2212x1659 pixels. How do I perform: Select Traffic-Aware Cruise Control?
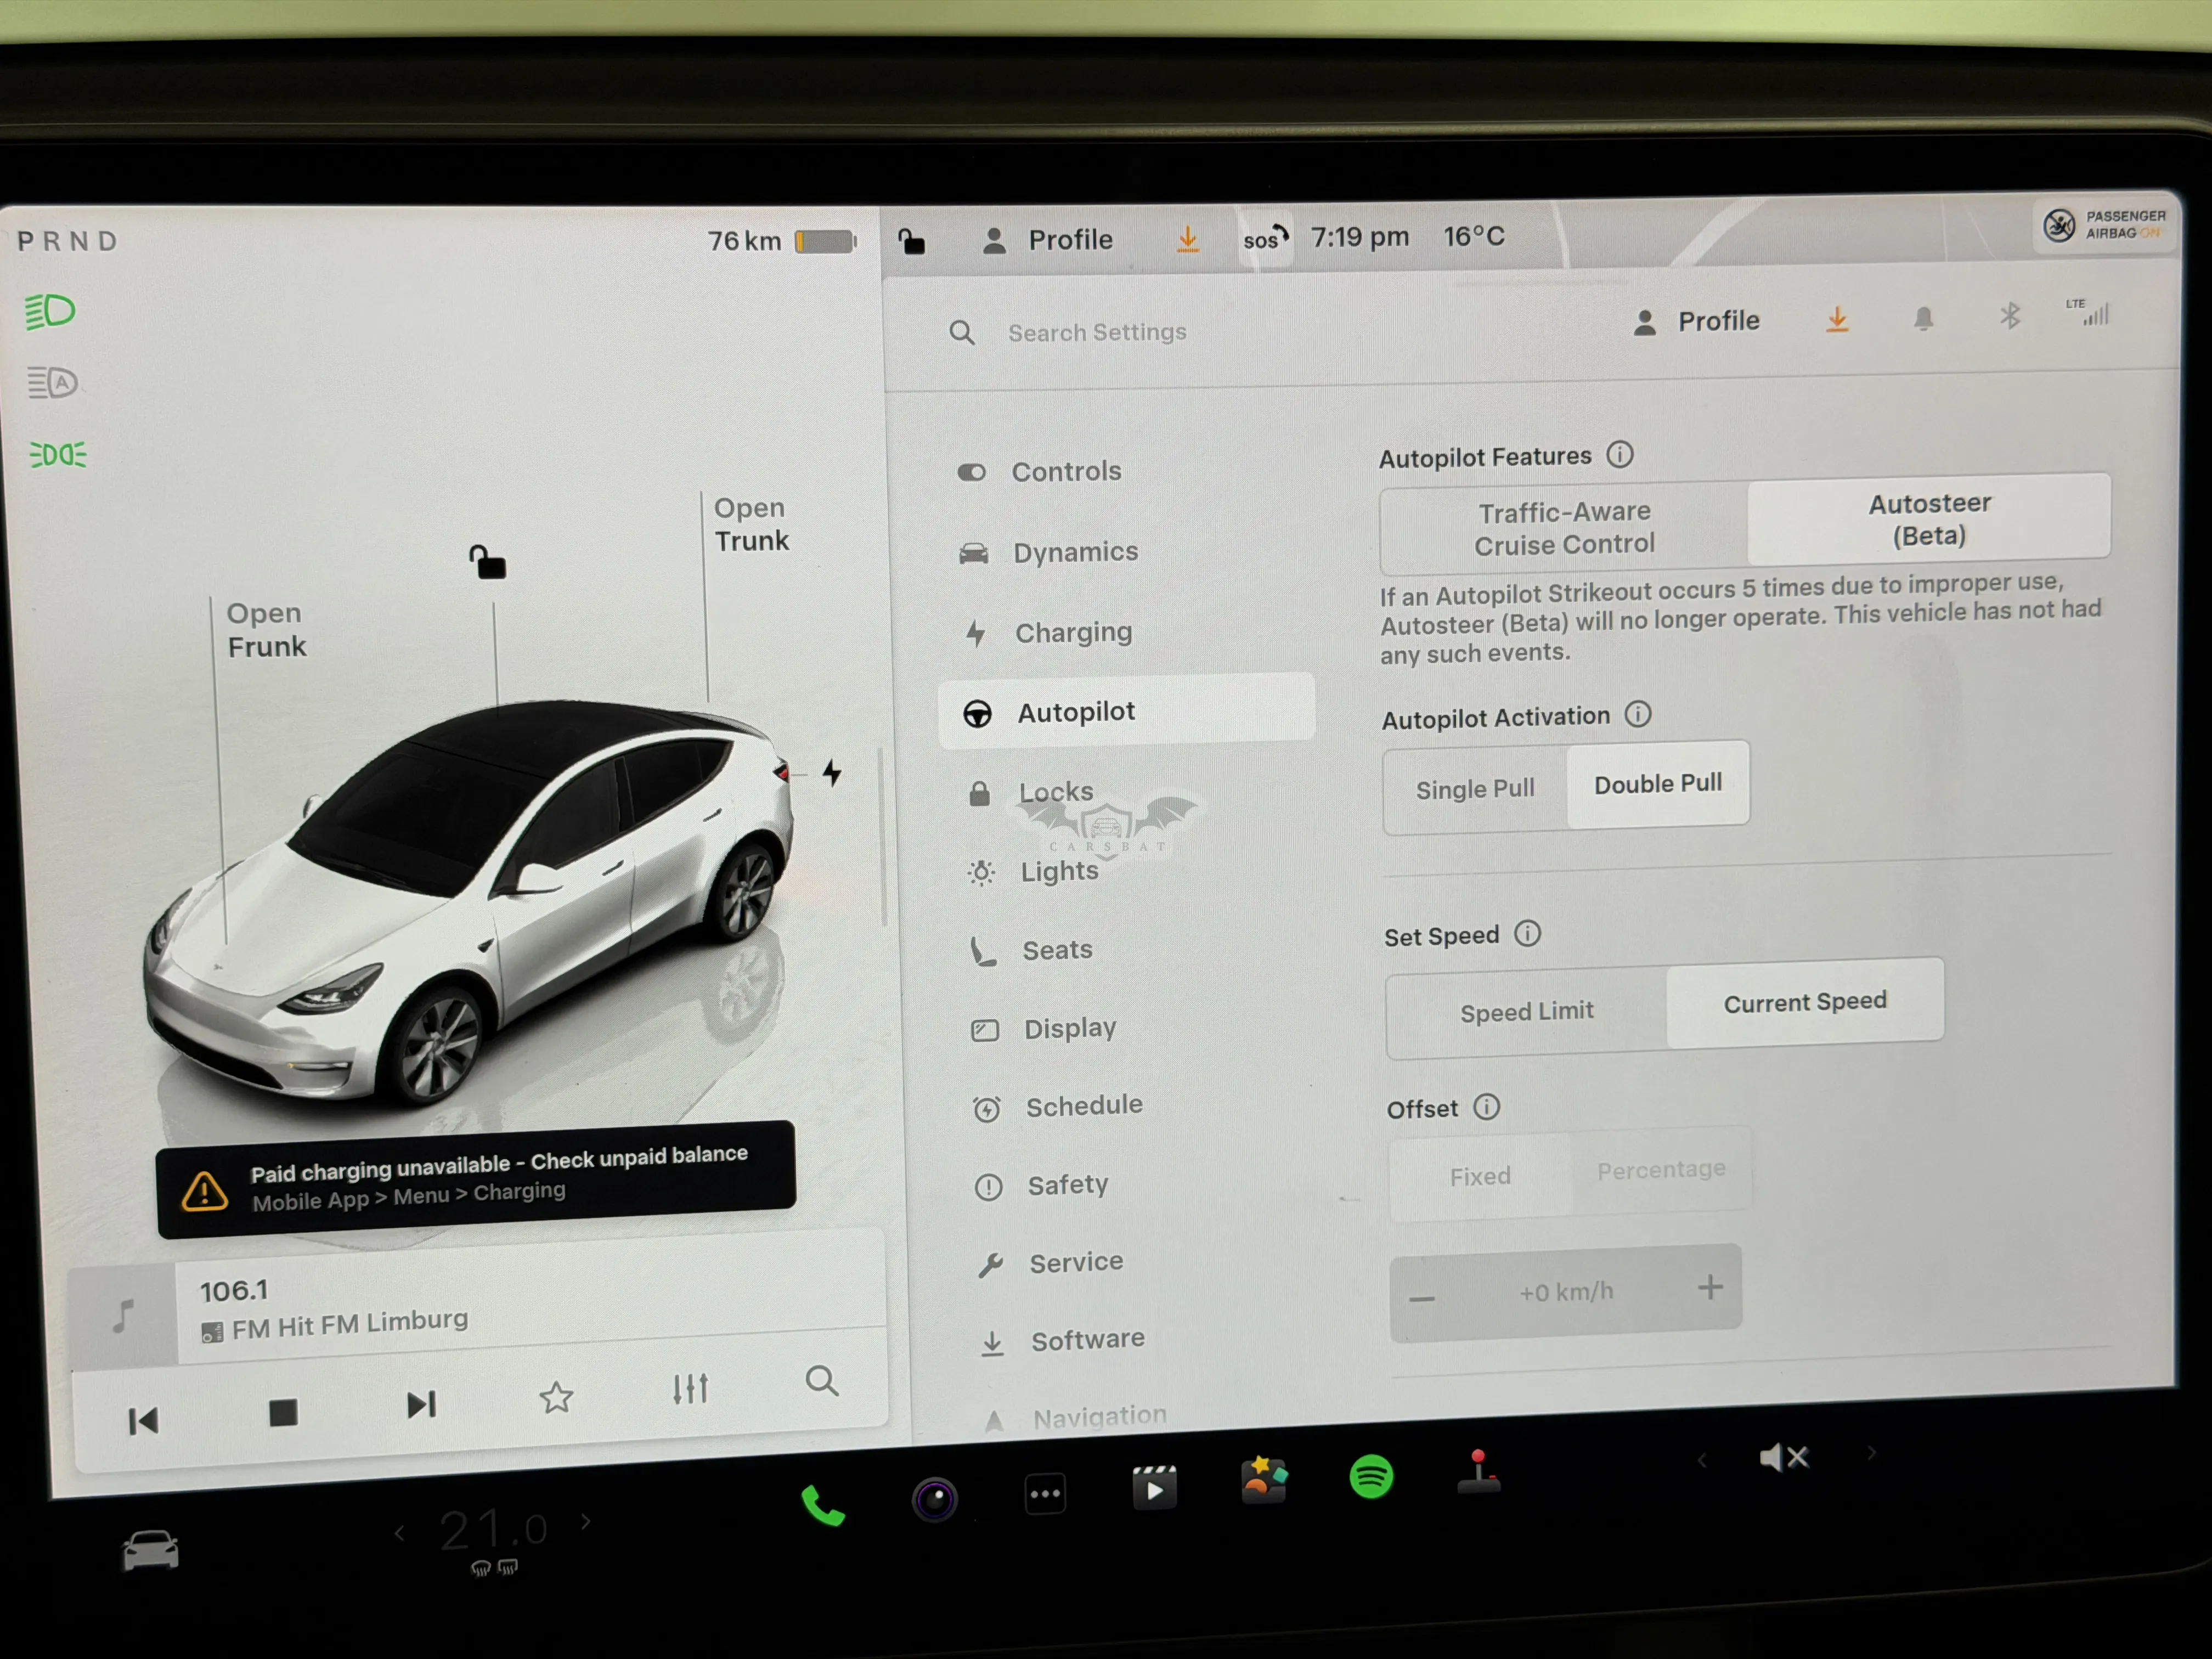(1564, 528)
